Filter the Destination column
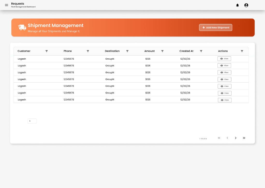This screenshot has height=188, width=265. (x=127, y=51)
